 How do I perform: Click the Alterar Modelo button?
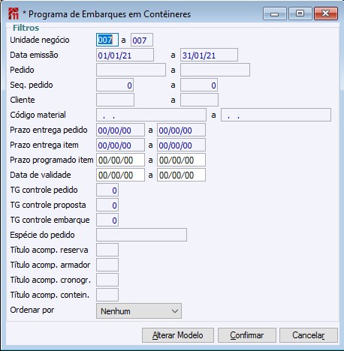click(x=178, y=335)
